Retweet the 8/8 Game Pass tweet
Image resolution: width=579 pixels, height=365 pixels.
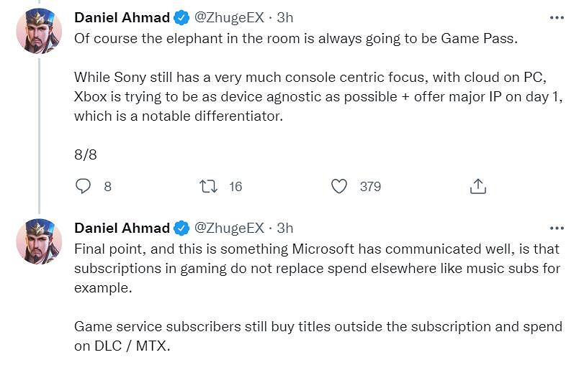click(208, 187)
